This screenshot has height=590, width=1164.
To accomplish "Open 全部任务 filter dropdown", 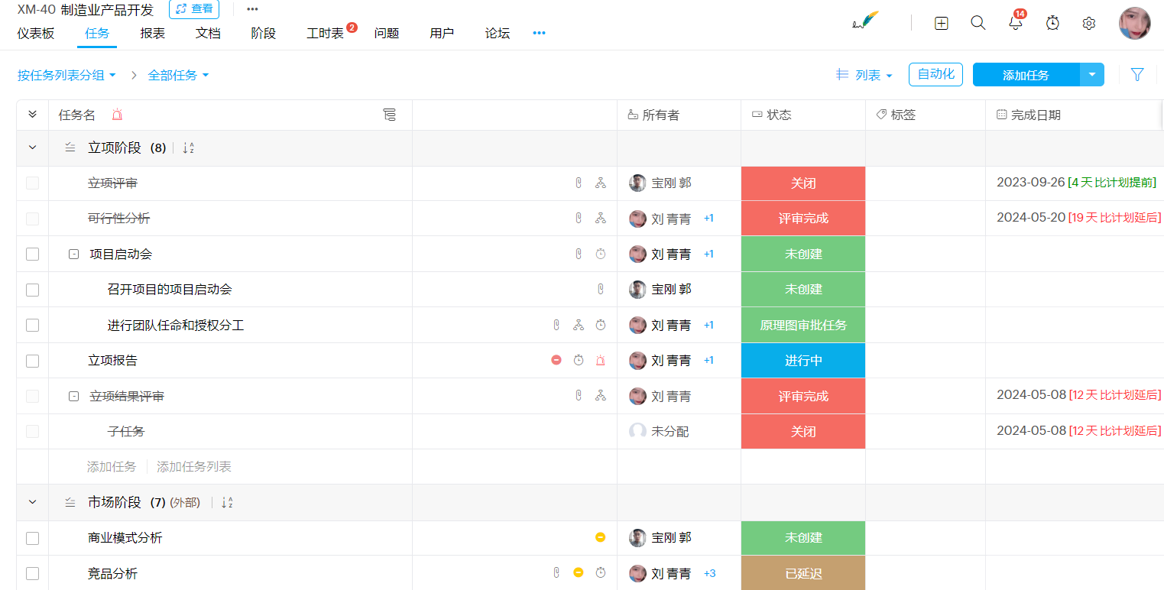I will 178,75.
